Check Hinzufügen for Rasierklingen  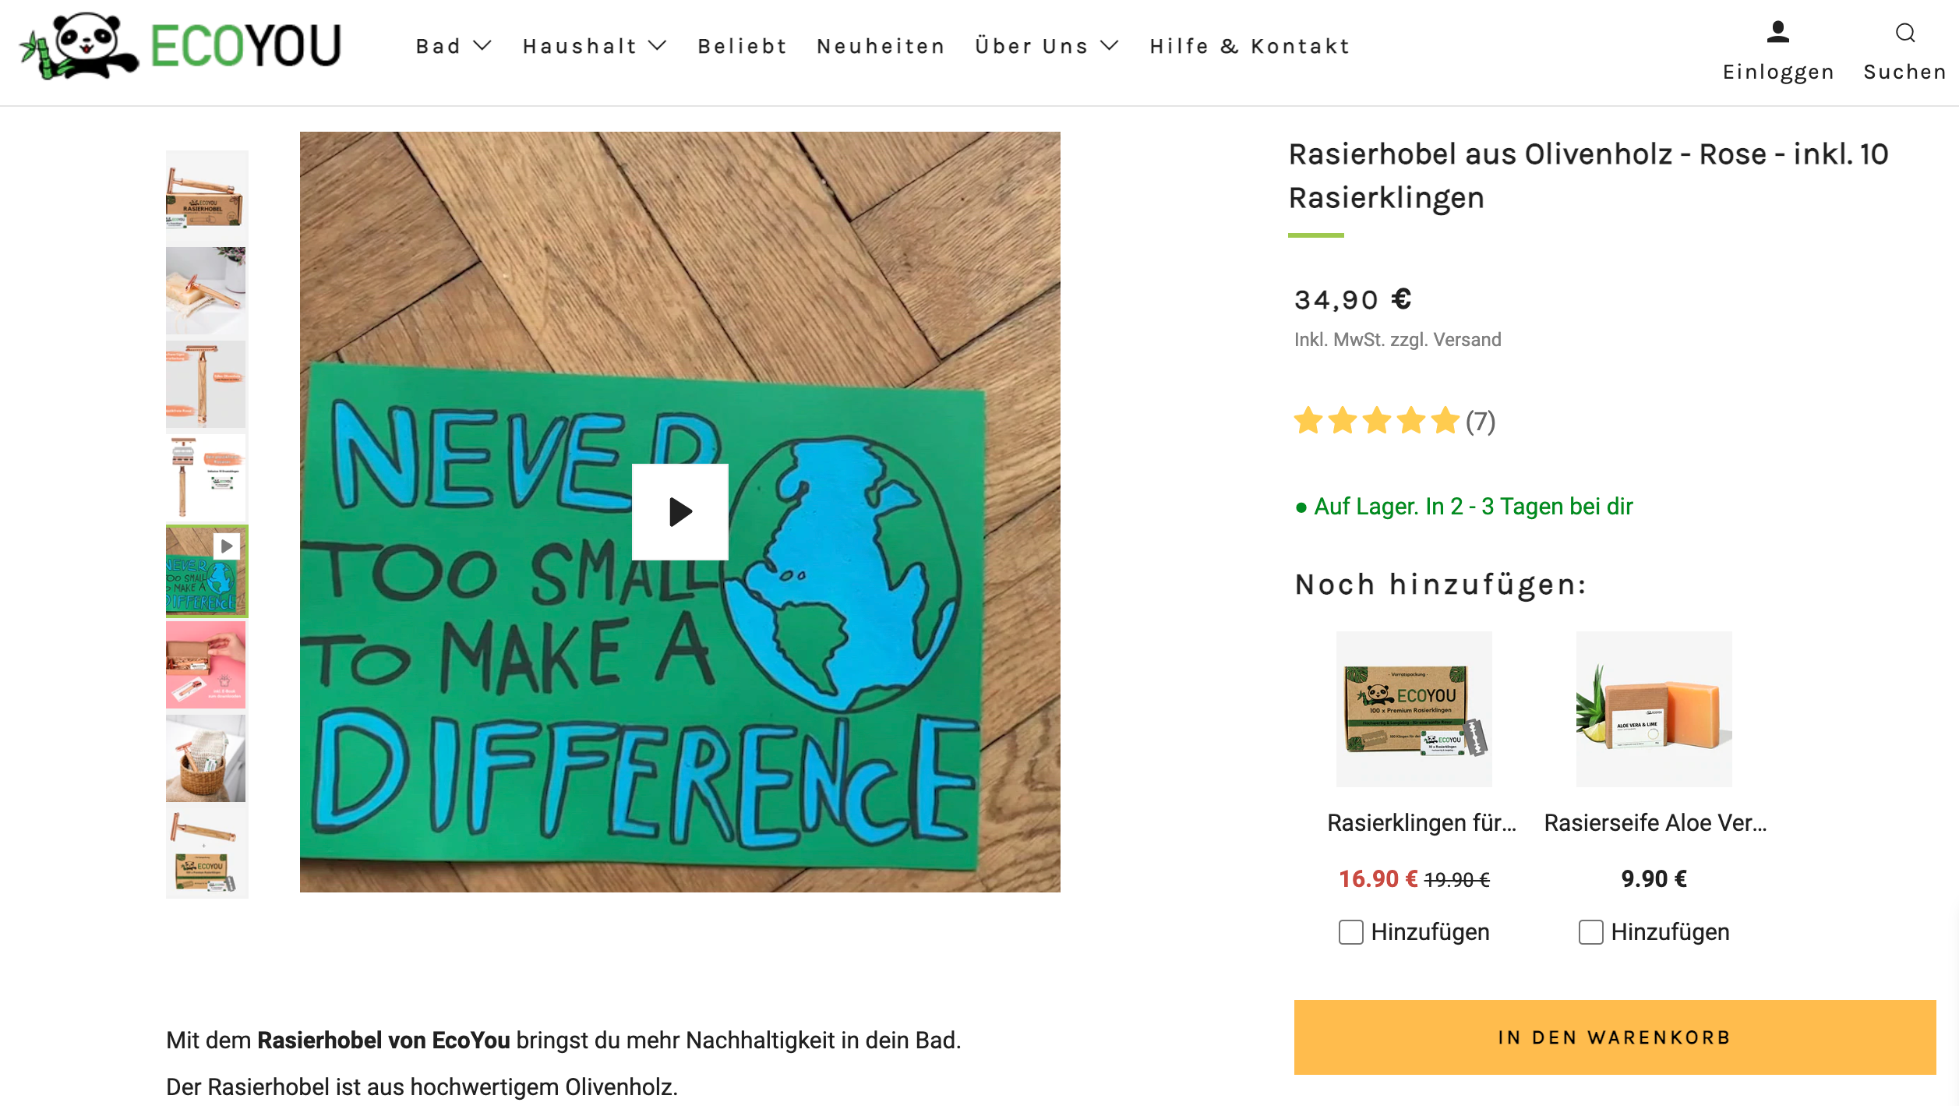[1350, 932]
